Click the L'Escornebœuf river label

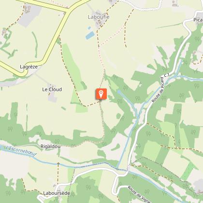[x=21, y=151]
